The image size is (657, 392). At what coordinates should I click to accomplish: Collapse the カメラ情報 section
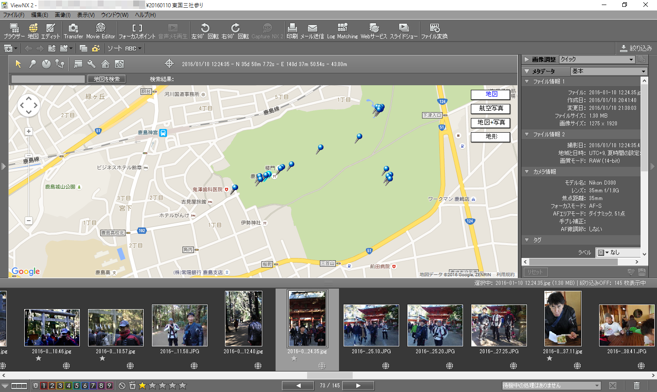click(527, 172)
